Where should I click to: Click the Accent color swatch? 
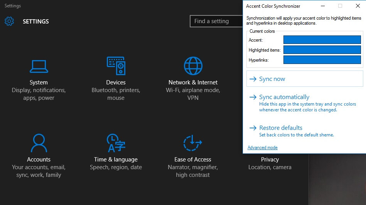322,40
